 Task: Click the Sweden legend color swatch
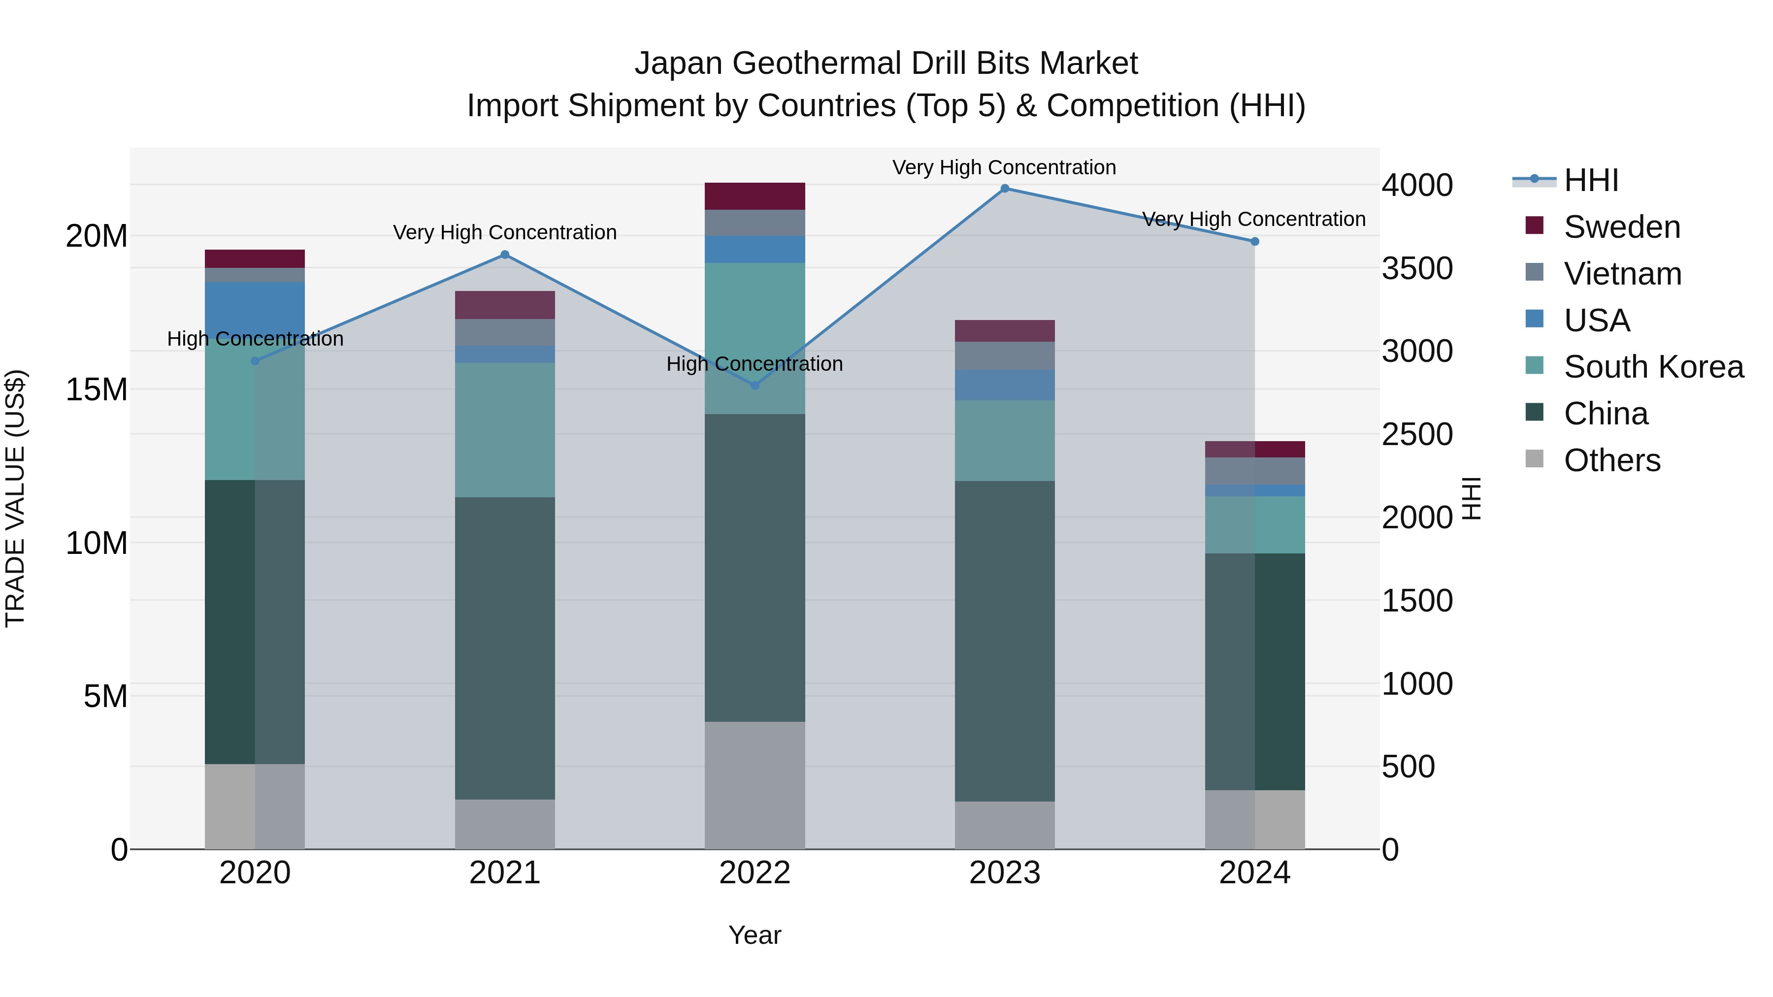coord(1534,225)
